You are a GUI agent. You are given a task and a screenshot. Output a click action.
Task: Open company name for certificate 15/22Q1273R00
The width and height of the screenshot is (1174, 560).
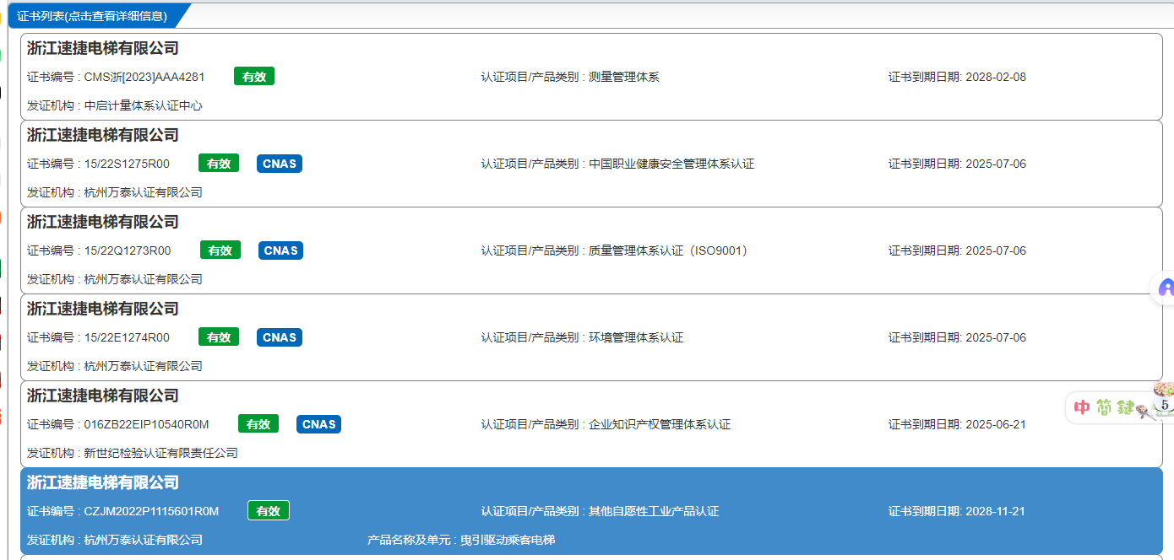(x=103, y=222)
